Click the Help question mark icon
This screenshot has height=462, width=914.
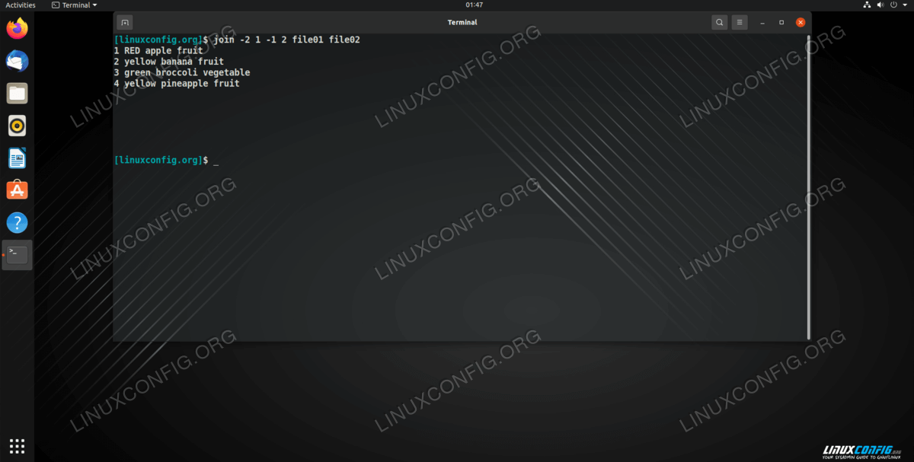(x=17, y=223)
